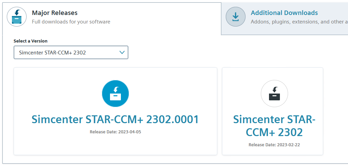Screen dimensions: 348x166
Task: Open the Select a Version dropdown
Action: [x=71, y=52]
